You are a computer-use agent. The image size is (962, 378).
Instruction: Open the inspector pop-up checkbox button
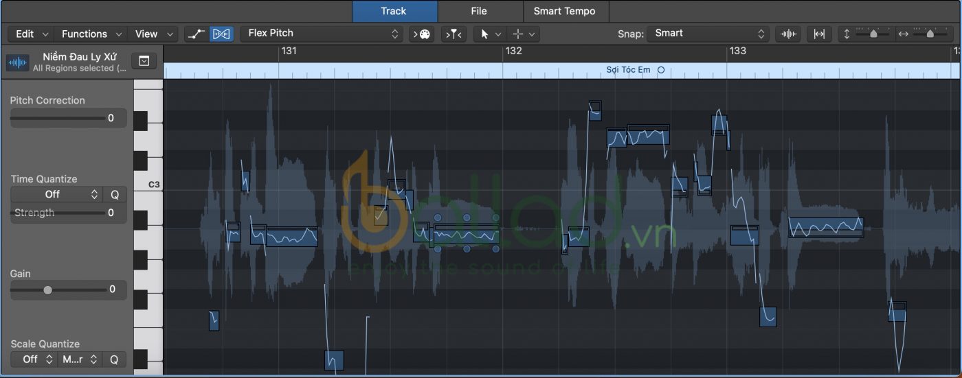click(x=144, y=61)
